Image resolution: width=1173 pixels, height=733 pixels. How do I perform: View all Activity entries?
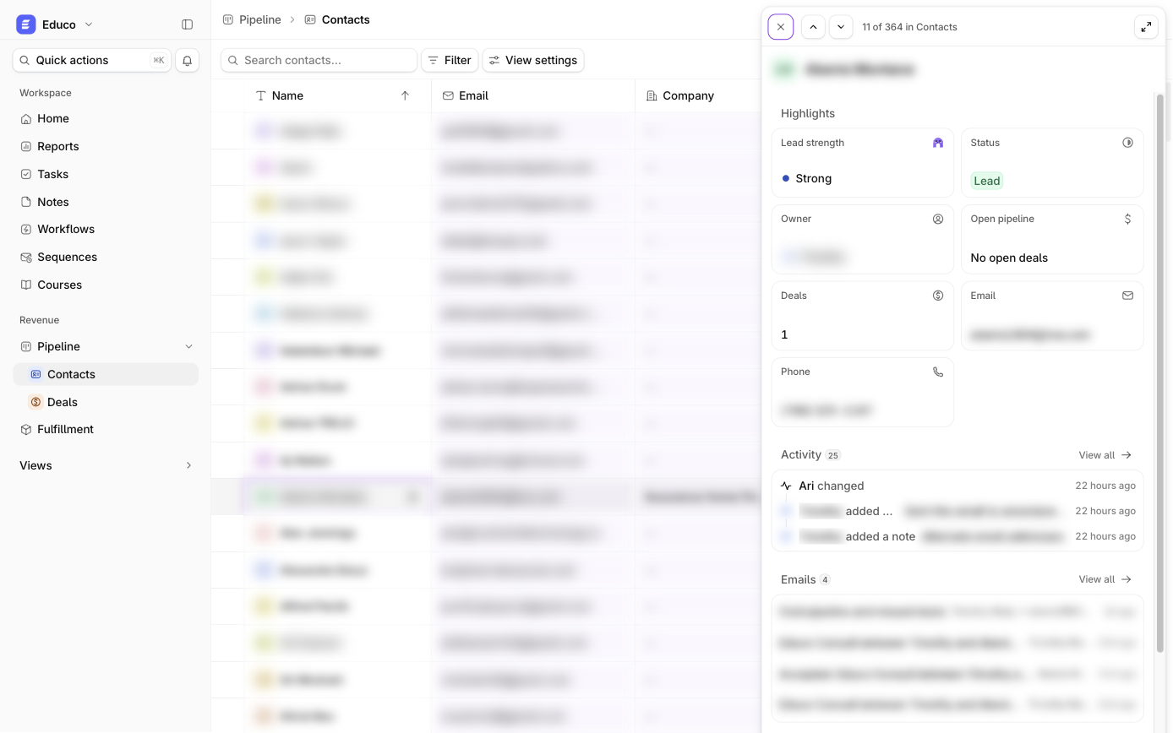1105,455
